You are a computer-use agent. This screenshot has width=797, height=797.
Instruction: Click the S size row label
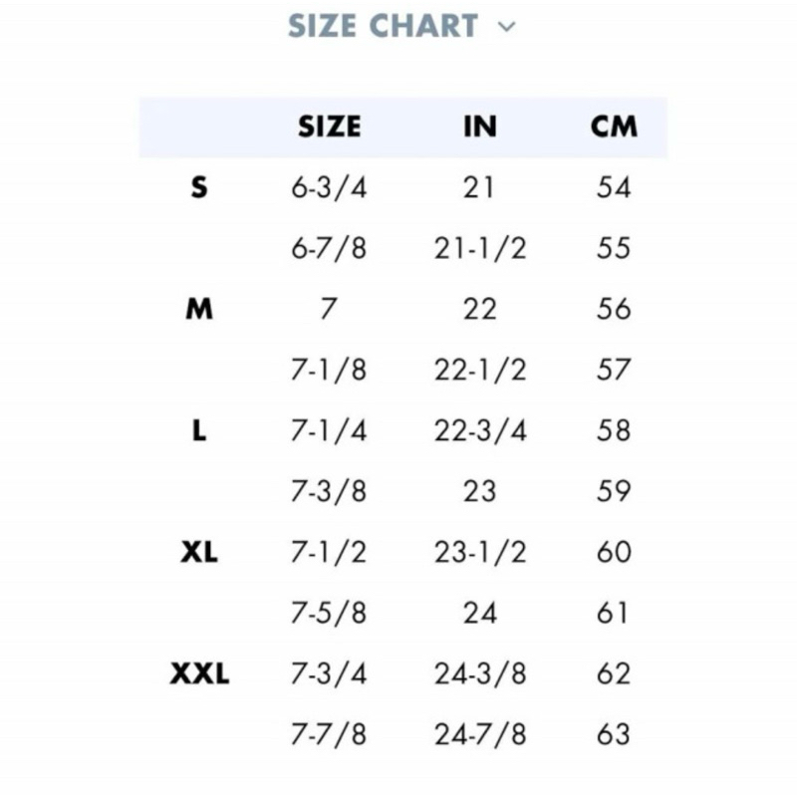coord(199,187)
